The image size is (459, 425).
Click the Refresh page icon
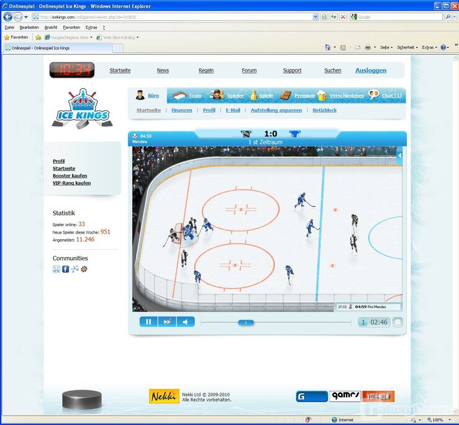[x=334, y=17]
